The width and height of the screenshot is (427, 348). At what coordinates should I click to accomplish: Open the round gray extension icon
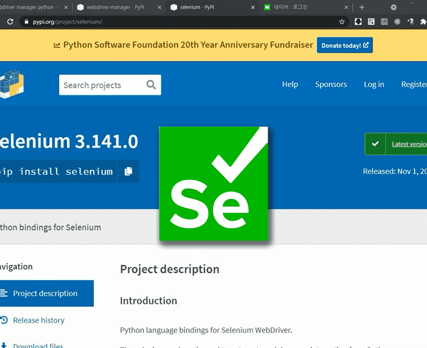point(397,21)
